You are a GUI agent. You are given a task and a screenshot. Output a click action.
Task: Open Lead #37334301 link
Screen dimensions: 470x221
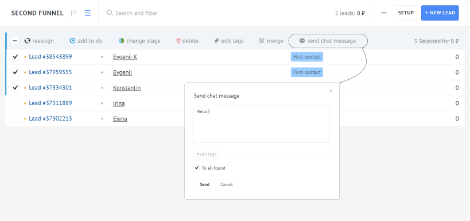(x=51, y=88)
